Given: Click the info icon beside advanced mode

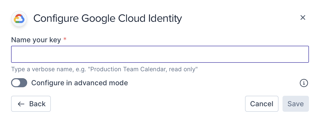Looking at the screenshot, I should (x=304, y=83).
